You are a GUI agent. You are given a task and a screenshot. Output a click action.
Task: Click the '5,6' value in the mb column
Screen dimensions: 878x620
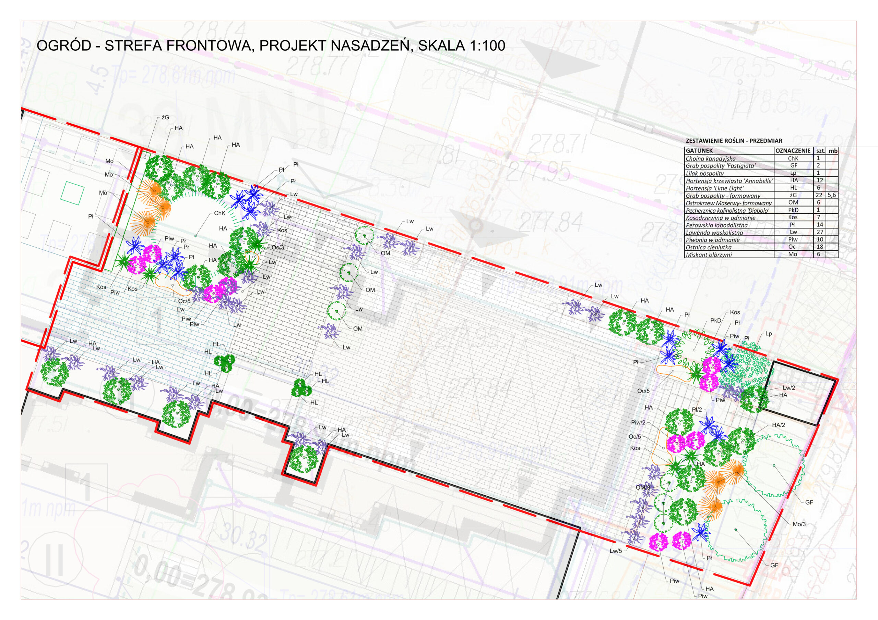click(x=832, y=195)
